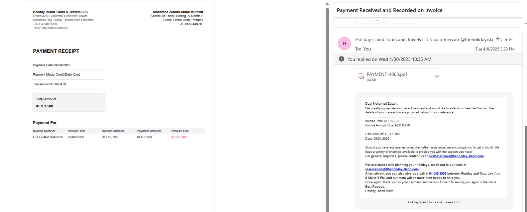Click the pink H sender avatar
Screen dimensions: 527x212
[344, 43]
